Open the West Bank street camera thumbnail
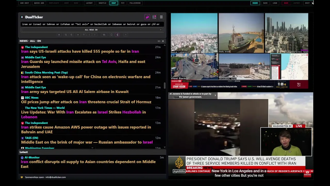The width and height of the screenshot is (330, 186). [194, 67]
